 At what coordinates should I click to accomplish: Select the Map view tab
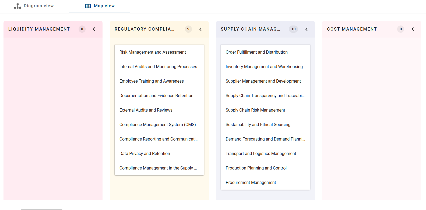pyautogui.click(x=100, y=6)
